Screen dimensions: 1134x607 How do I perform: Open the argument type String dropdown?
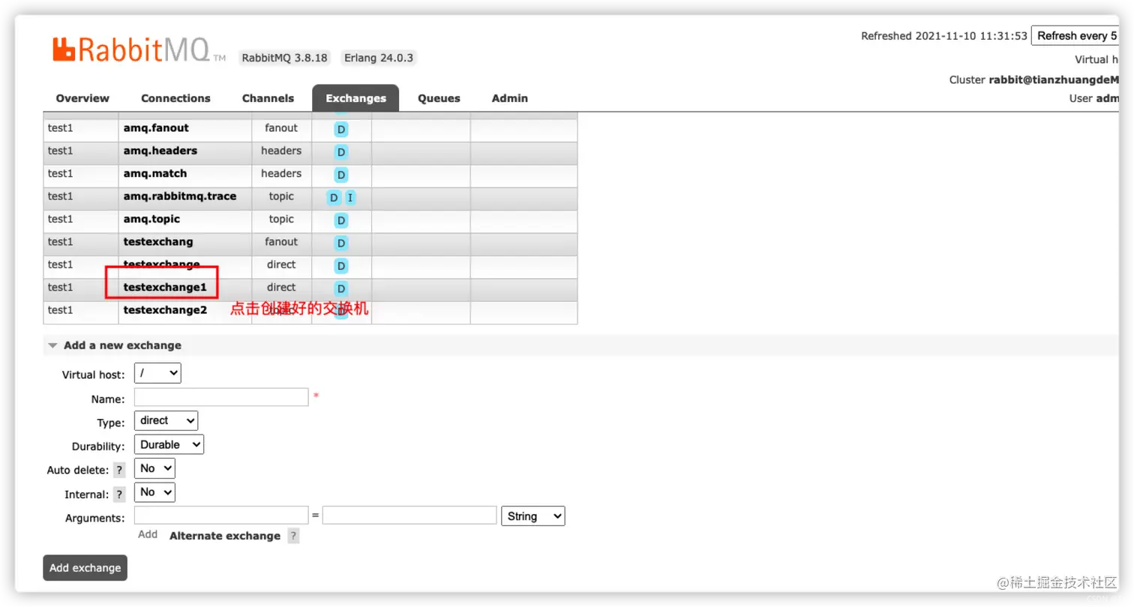533,516
